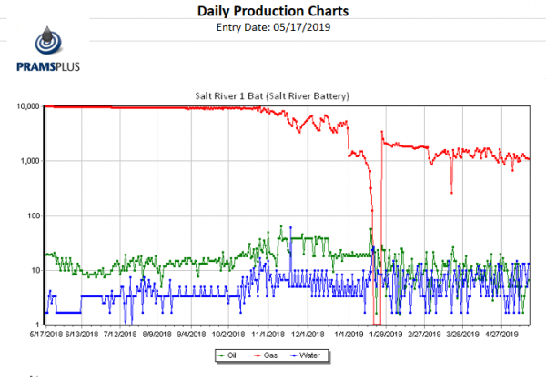546x380 pixels.
Task: Click the 9/4/2018 x-axis date label
Action: (191, 334)
